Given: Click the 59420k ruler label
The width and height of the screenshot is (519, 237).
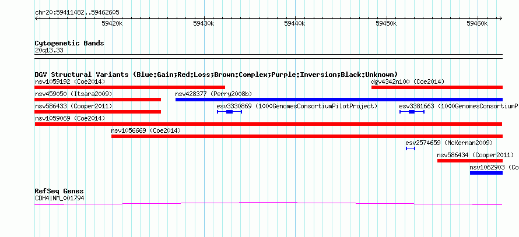Looking at the screenshot, I should [112, 23].
